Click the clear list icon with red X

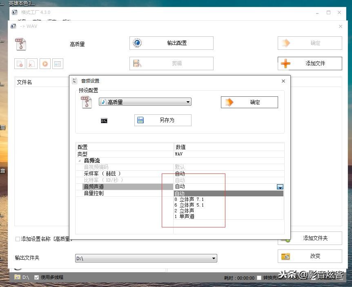32,64
